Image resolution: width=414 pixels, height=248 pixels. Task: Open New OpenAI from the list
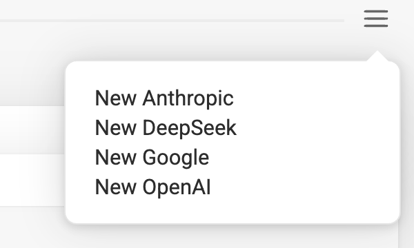coord(152,187)
